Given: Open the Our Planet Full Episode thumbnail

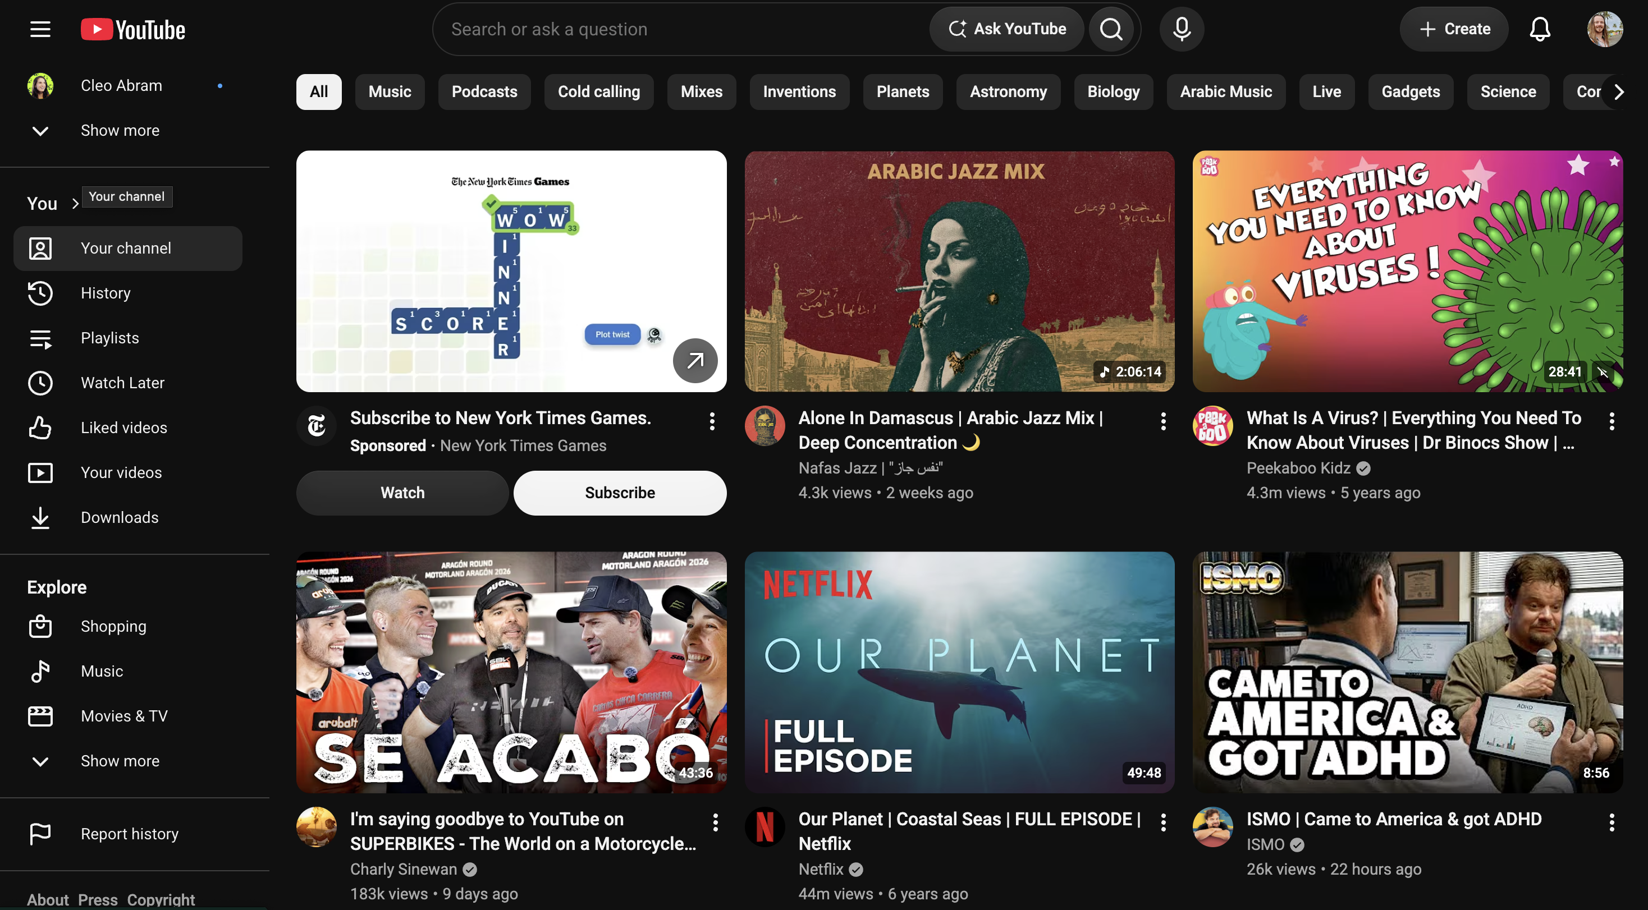Looking at the screenshot, I should click(959, 672).
